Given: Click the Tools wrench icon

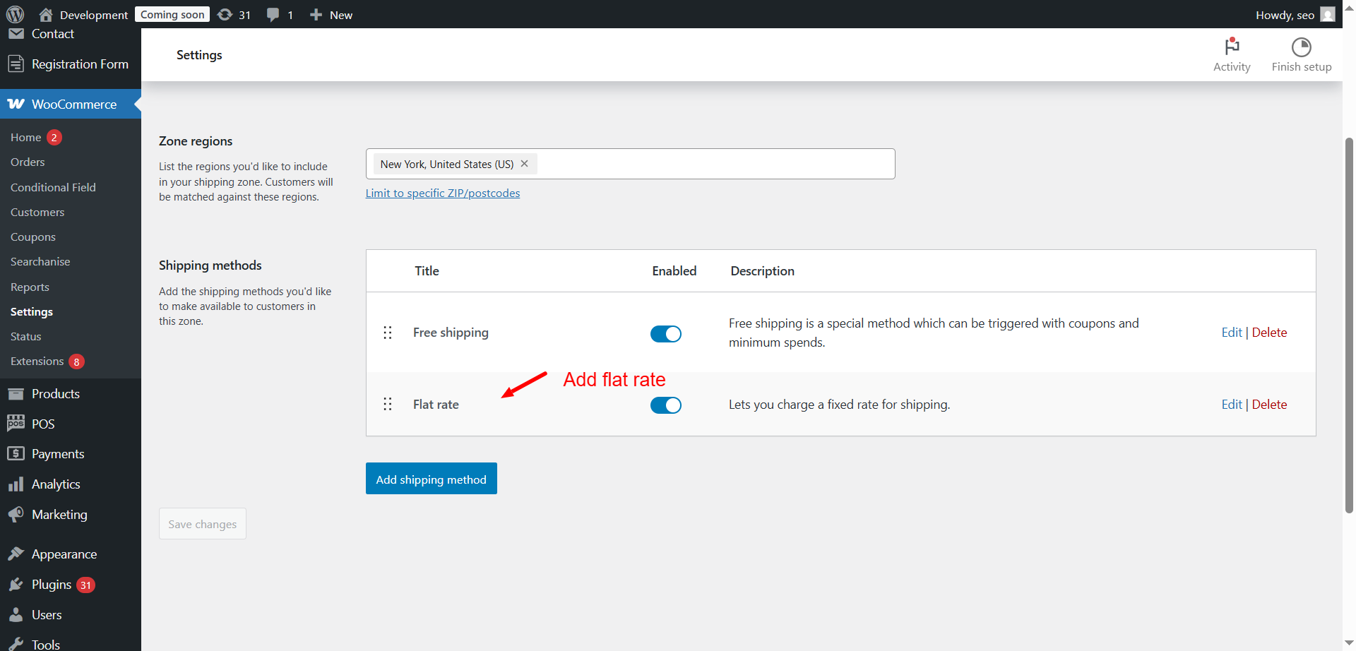Looking at the screenshot, I should (x=16, y=644).
